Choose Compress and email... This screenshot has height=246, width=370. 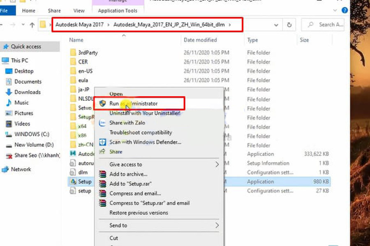pyautogui.click(x=135, y=194)
